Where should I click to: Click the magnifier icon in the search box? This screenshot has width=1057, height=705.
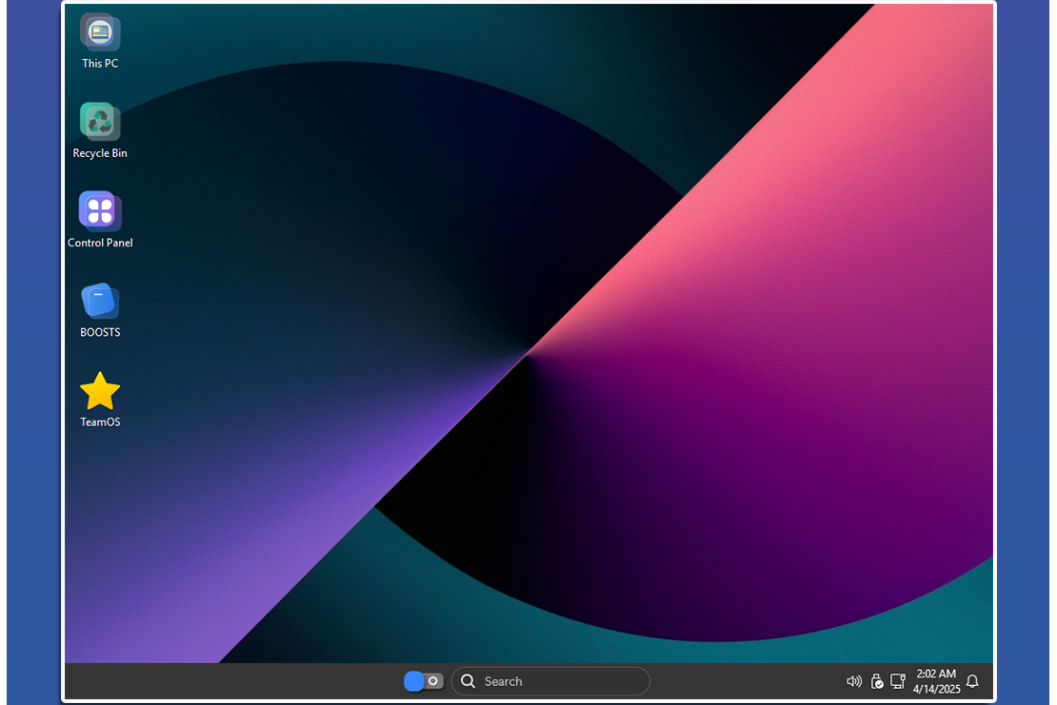pos(468,681)
